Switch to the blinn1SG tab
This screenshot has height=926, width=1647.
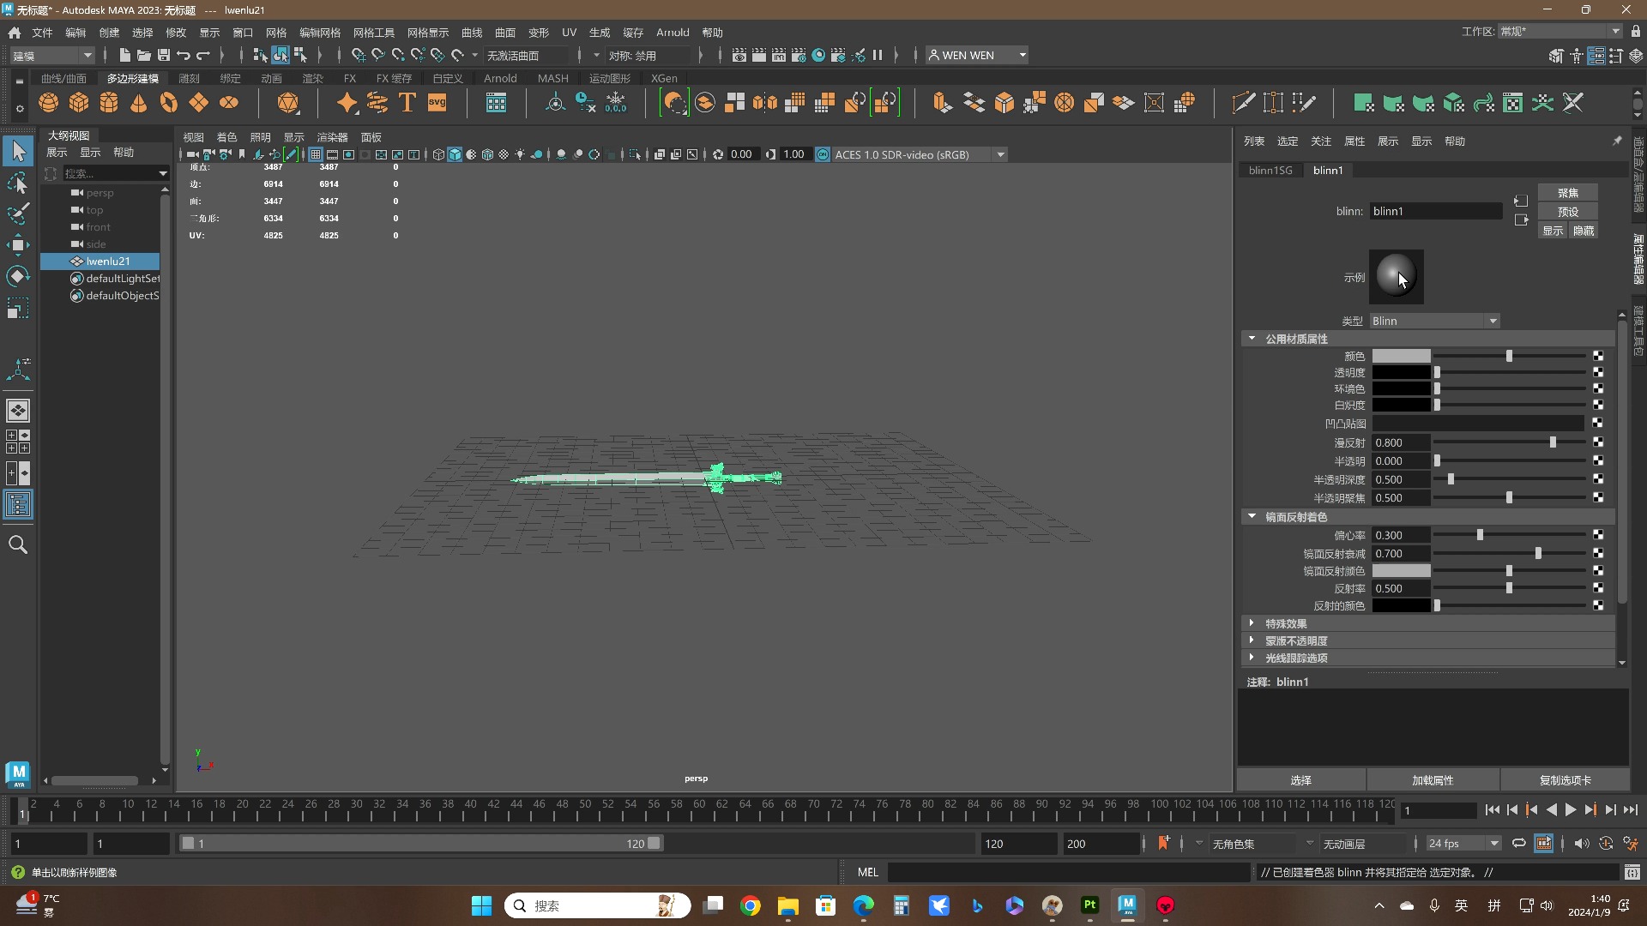tap(1270, 171)
